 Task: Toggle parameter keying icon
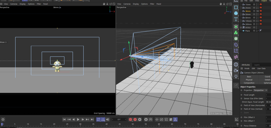171,119
